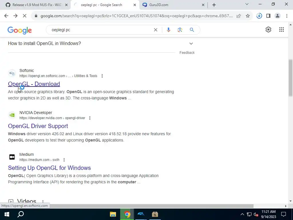Click the scroll-right arrow of horizontal scrollbar
Image resolution: width=293 pixels, height=220 pixels.
[x=286, y=206]
